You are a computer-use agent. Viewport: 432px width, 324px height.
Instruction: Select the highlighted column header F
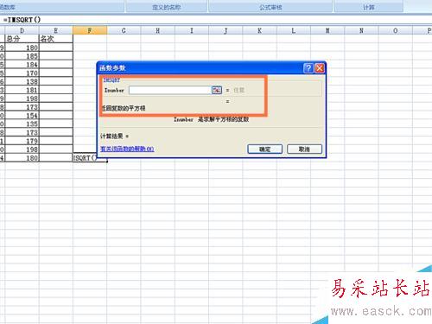pyautogui.click(x=90, y=30)
